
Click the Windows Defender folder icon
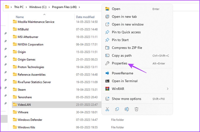coord(15,120)
